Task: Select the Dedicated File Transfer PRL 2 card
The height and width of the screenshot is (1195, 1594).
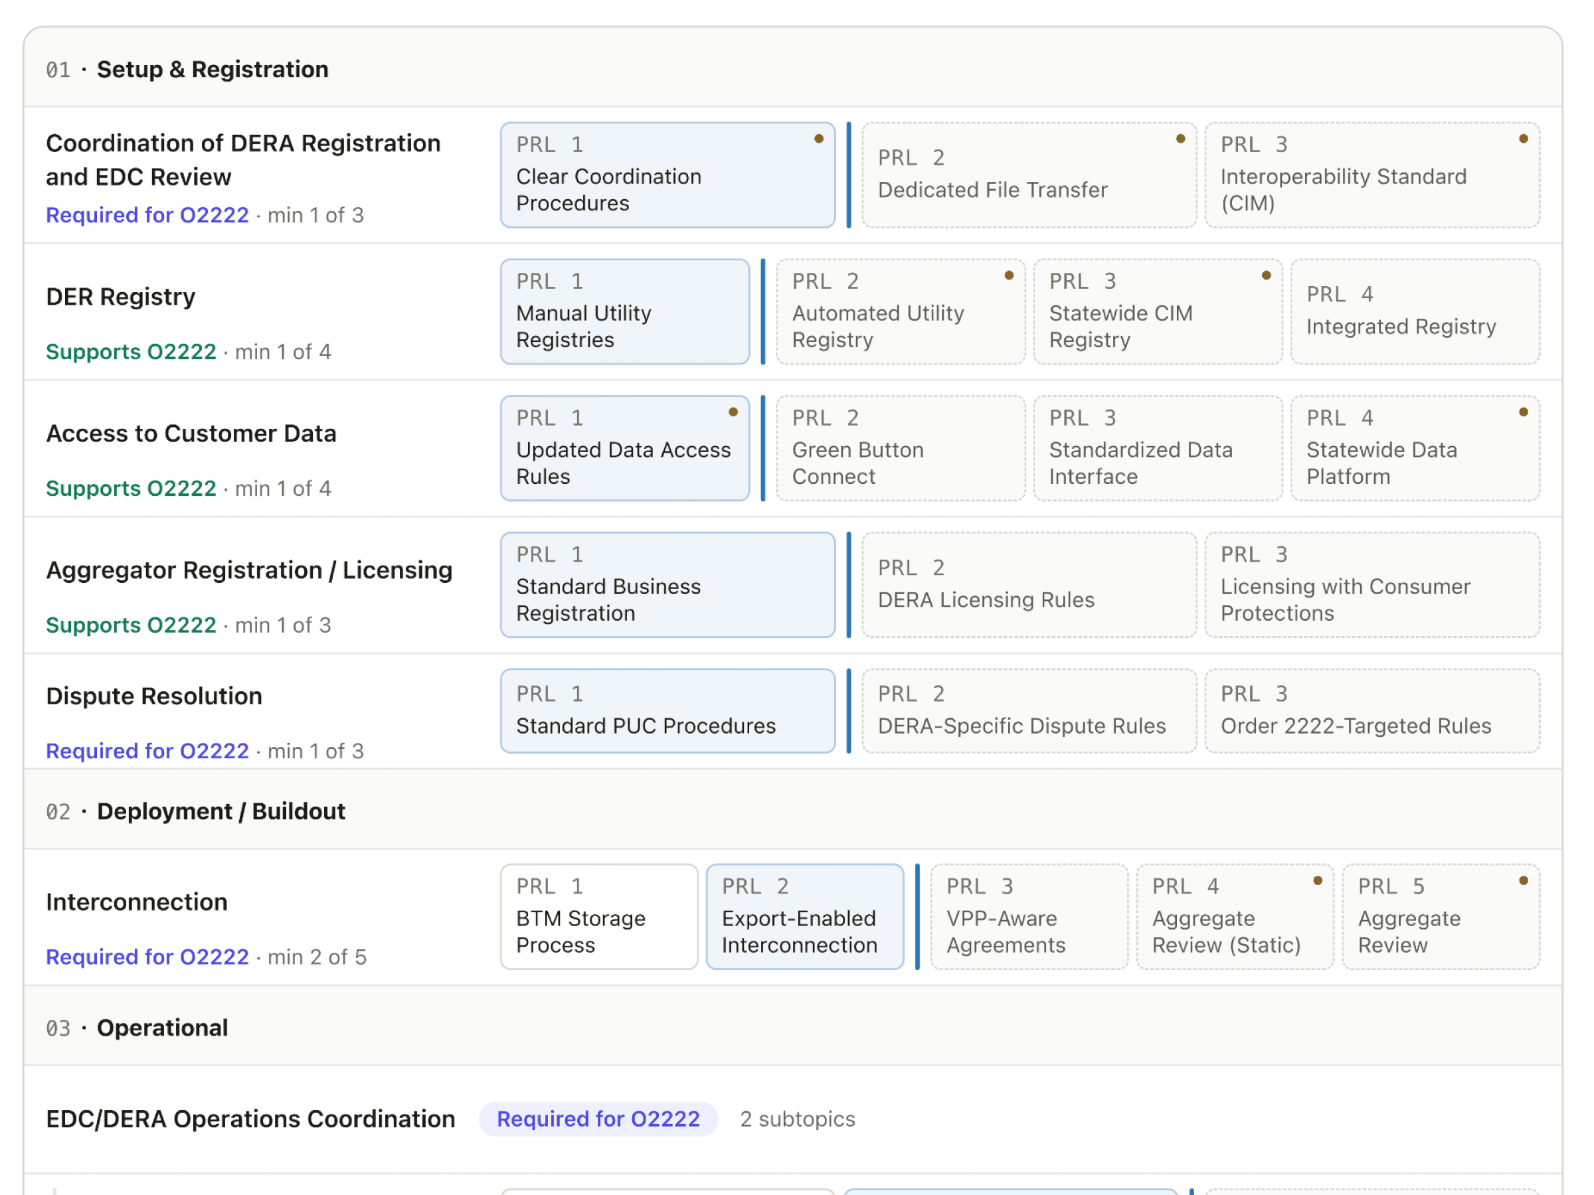Action: [x=1028, y=175]
